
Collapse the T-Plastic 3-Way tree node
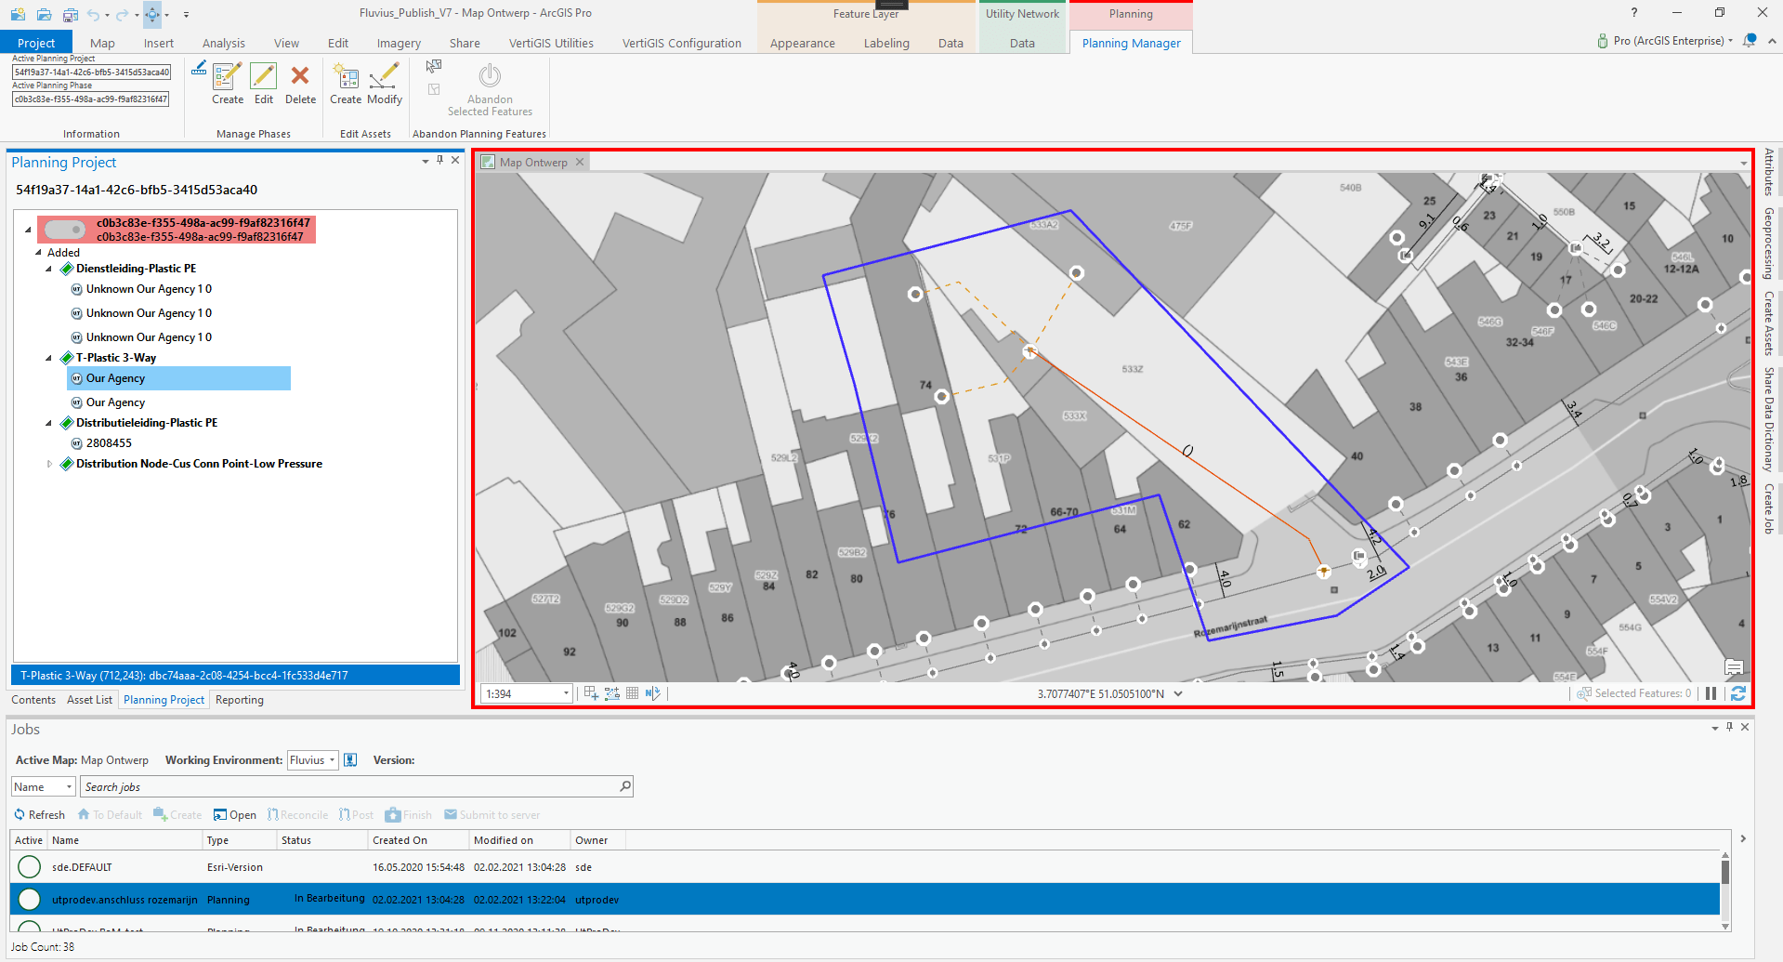point(49,358)
